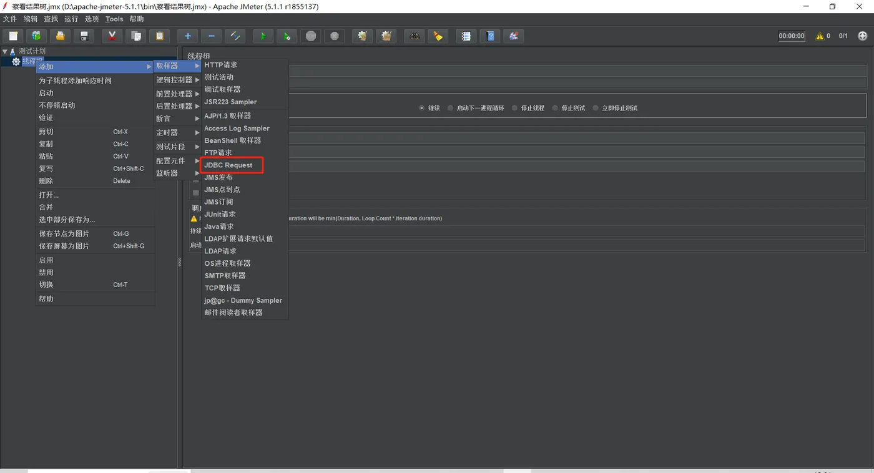Click the yellow warning triangle indicator
Image resolution: width=874 pixels, height=473 pixels.
[820, 36]
